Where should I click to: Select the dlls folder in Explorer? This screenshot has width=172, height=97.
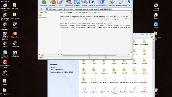(x=145, y=52)
